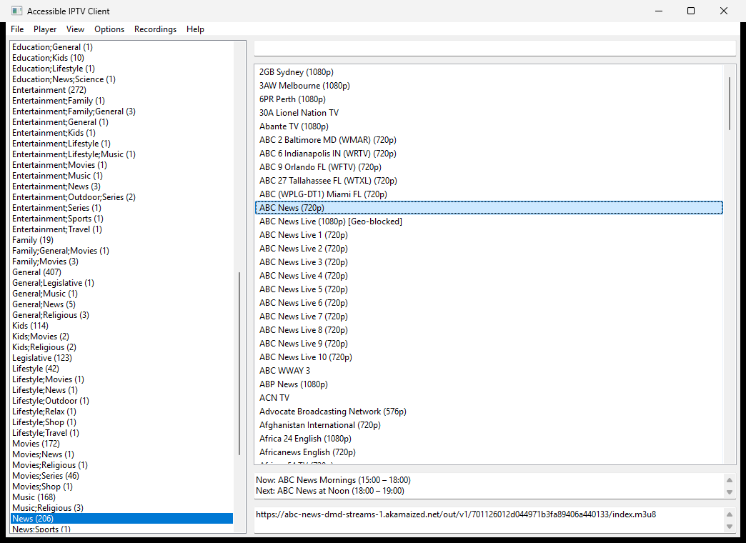Select the Entertainment;Outdoor;Series (2) category
Screen dimensions: 746x543
[x=121, y=197]
